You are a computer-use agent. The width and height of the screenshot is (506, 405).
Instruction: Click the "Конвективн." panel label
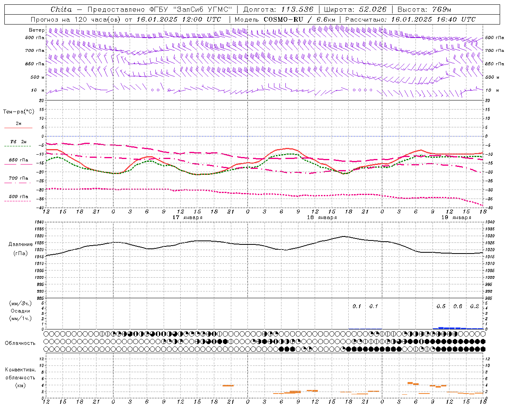[20, 370]
